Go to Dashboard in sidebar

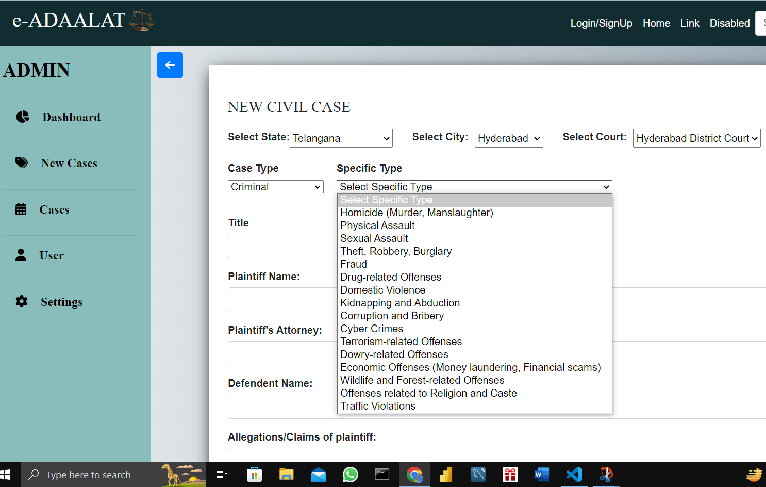(71, 117)
